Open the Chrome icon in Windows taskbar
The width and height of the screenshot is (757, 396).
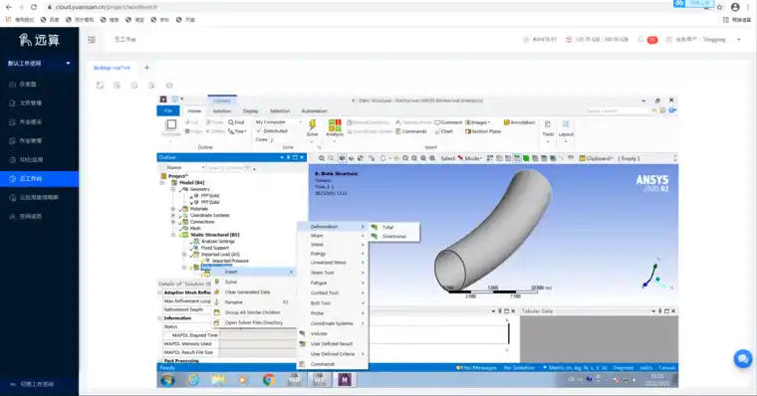tap(268, 380)
